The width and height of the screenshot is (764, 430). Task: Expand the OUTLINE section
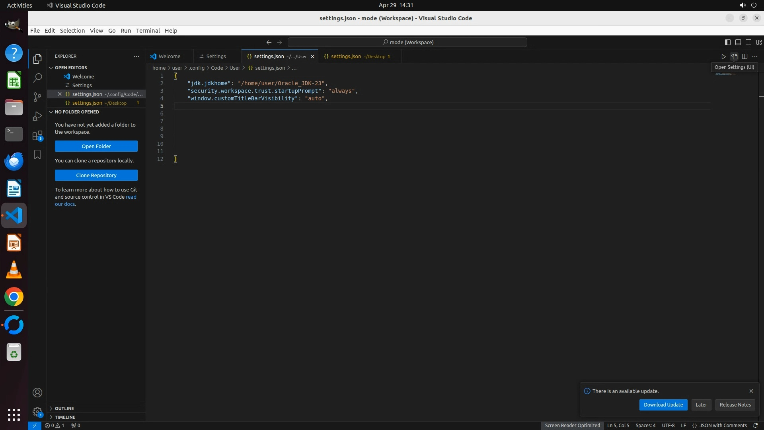click(64, 408)
